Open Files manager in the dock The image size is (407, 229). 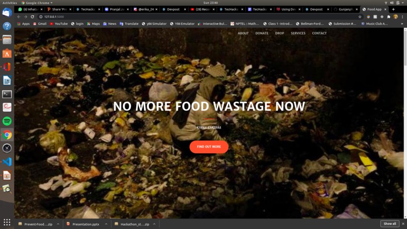[7, 40]
